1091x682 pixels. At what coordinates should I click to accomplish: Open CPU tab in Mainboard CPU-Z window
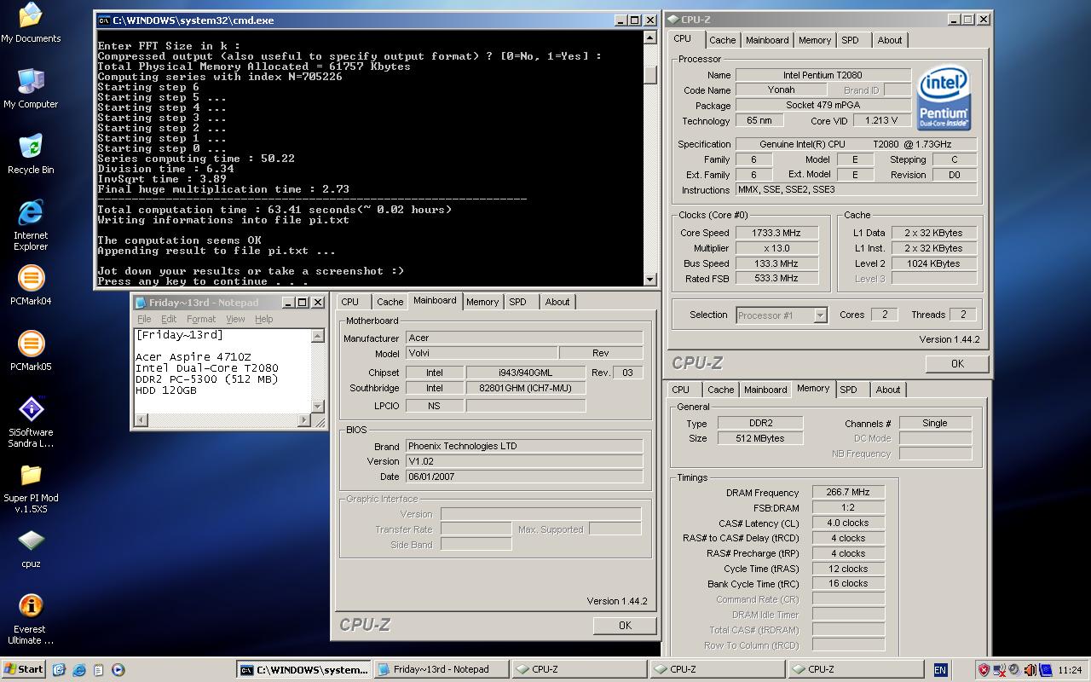click(350, 302)
